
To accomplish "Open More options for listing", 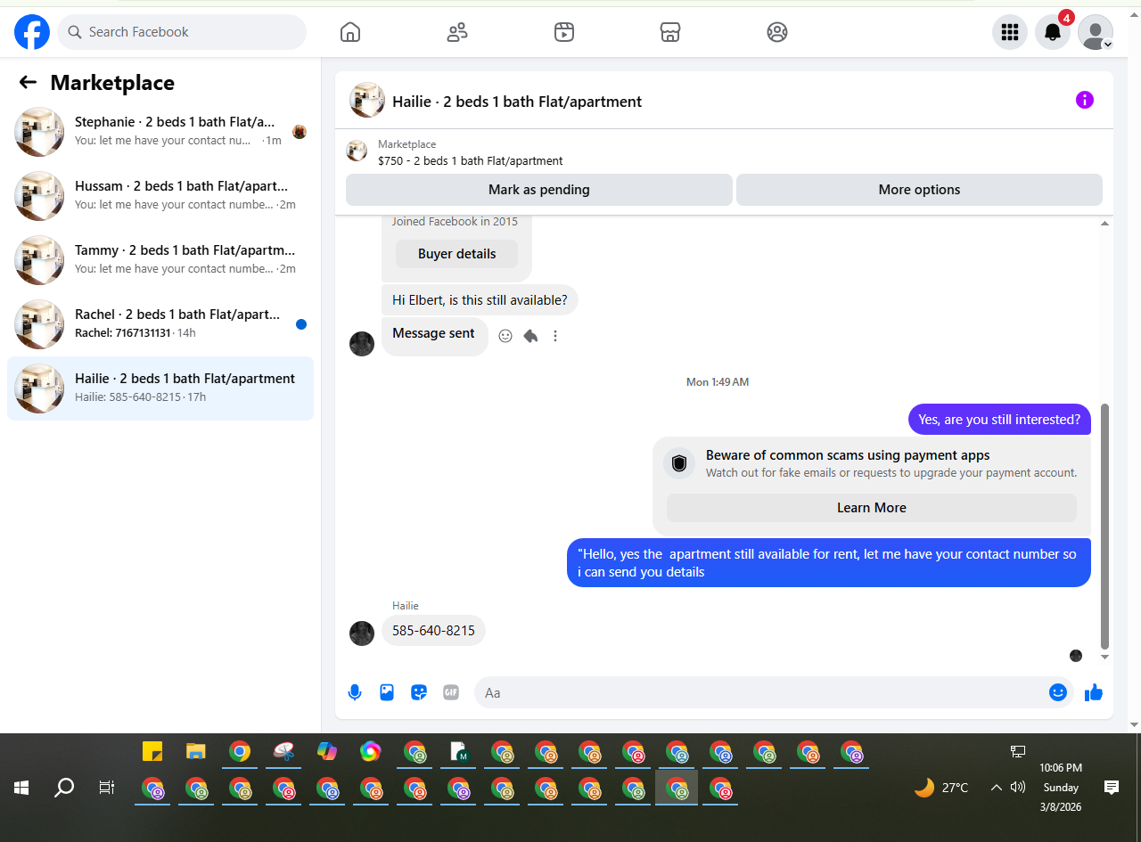I will 919,190.
